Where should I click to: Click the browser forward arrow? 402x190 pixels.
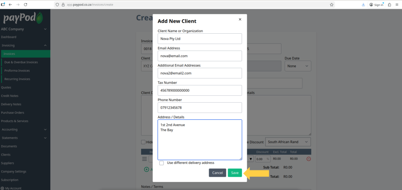coord(18,4)
